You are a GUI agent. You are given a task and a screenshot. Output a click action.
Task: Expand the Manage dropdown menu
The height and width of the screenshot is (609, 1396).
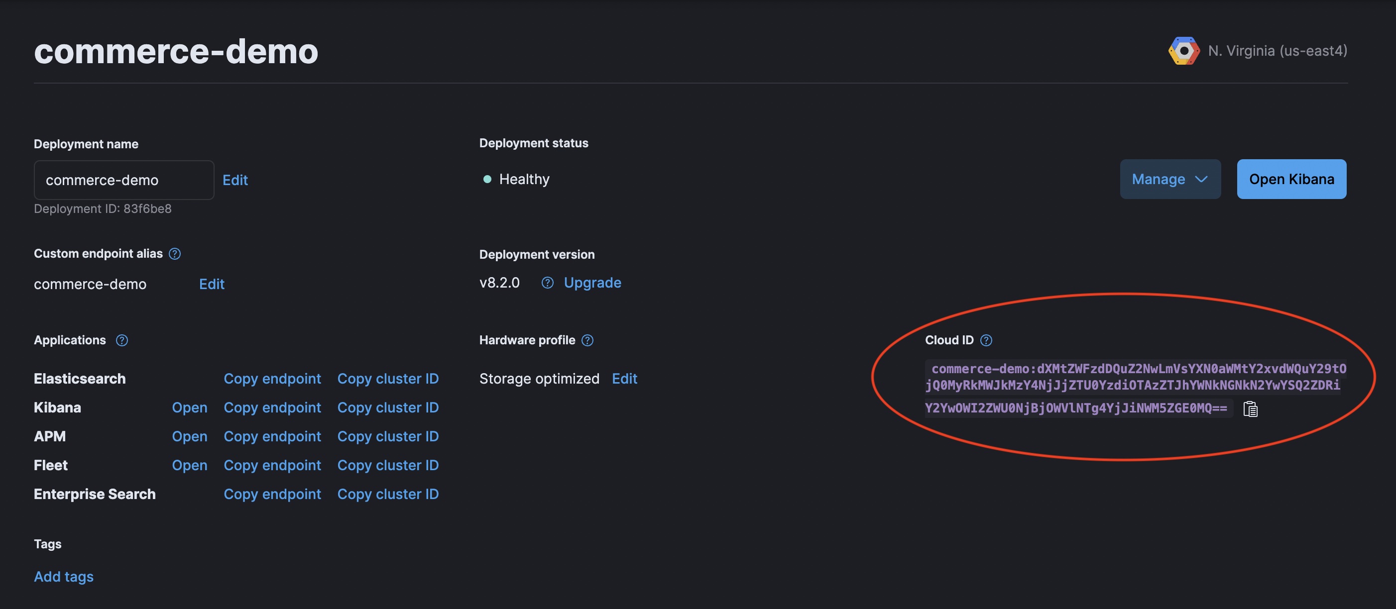(x=1170, y=179)
